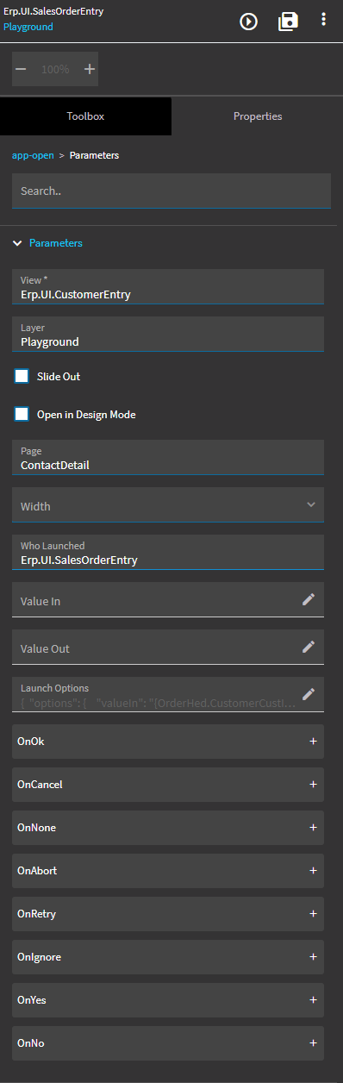Click the Search input field

coord(171,191)
